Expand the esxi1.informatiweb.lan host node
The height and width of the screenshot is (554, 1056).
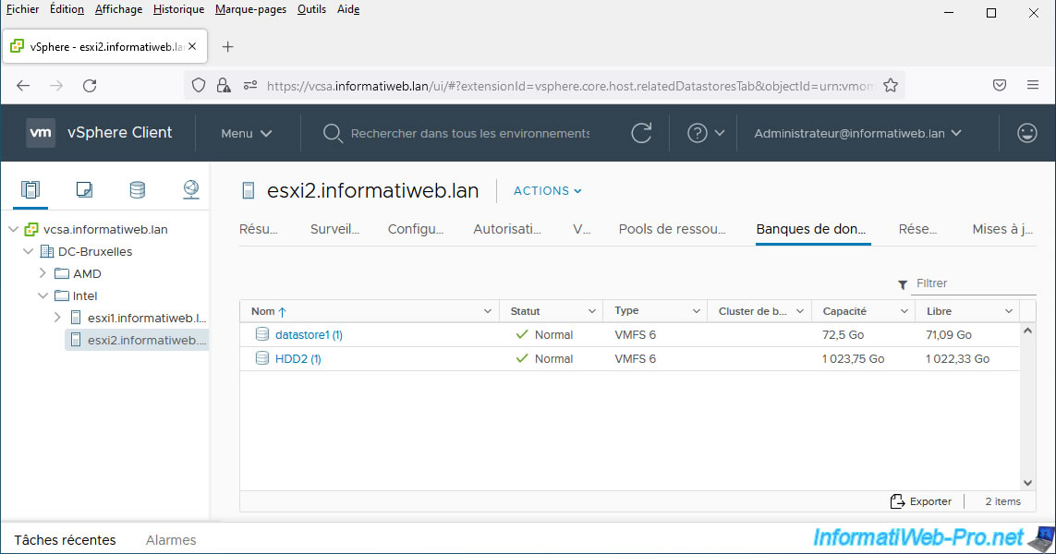tap(57, 318)
